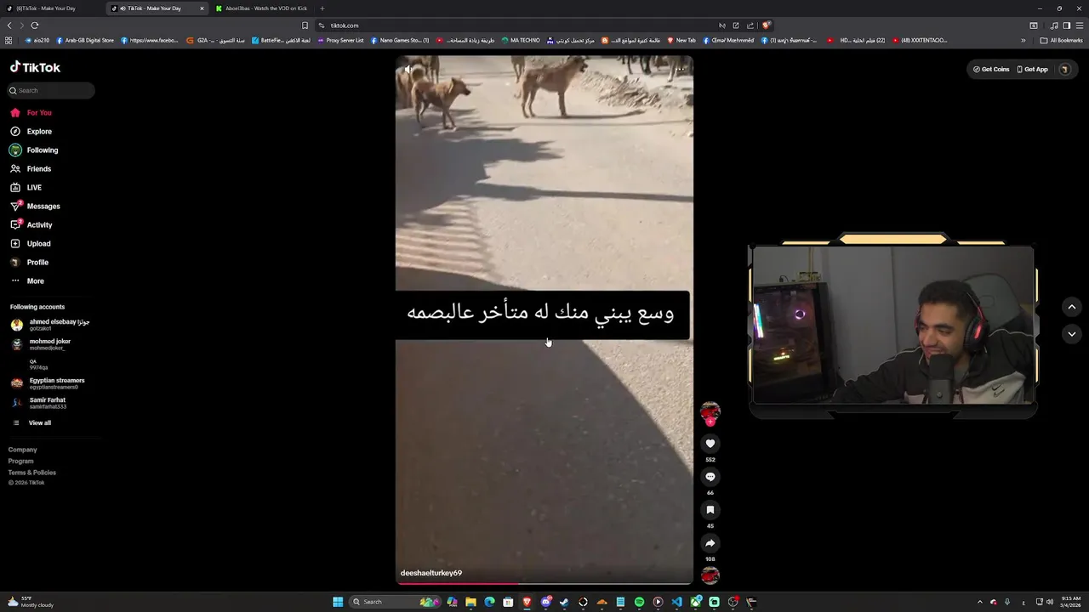Open the Explore page

click(x=31, y=131)
